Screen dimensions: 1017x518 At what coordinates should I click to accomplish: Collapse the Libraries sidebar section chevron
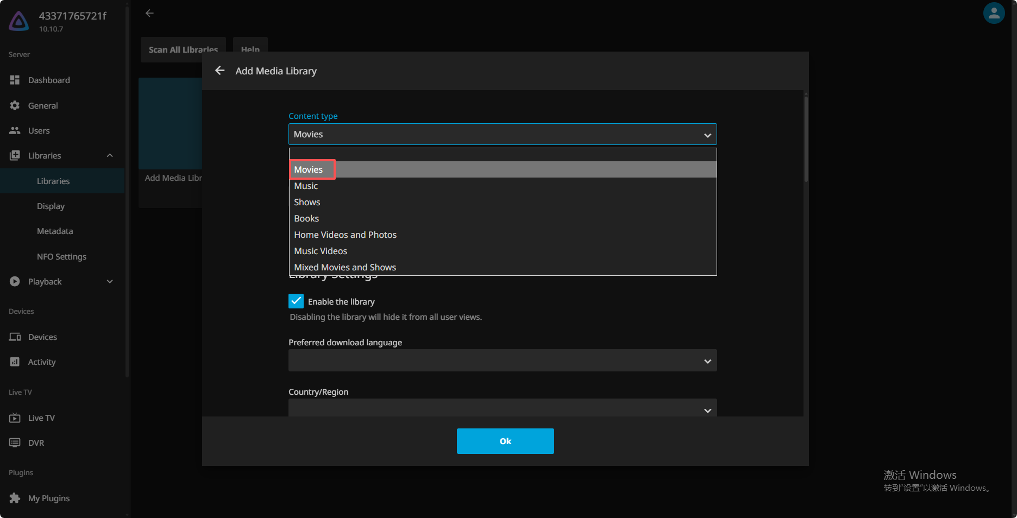point(110,155)
